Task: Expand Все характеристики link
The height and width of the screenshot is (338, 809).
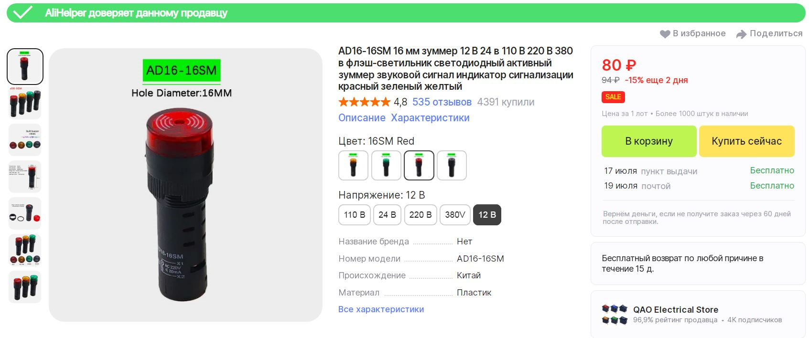Action: tap(381, 309)
